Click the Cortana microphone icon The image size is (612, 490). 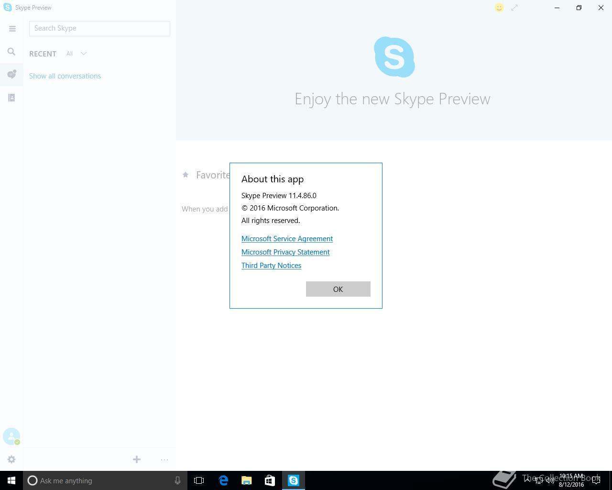[x=177, y=480]
